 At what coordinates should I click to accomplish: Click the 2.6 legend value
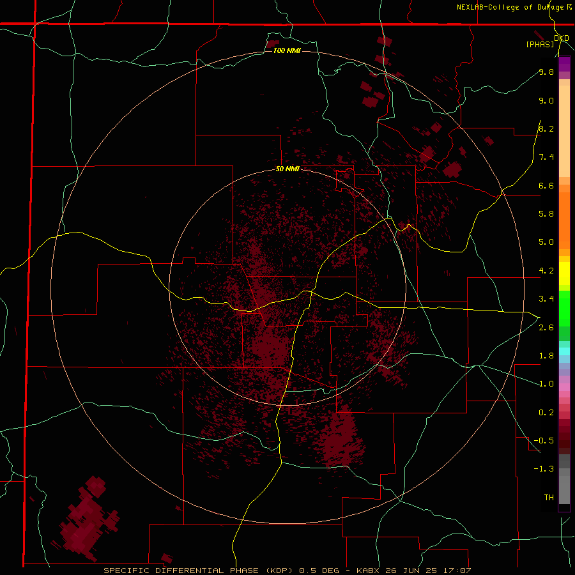tap(546, 328)
